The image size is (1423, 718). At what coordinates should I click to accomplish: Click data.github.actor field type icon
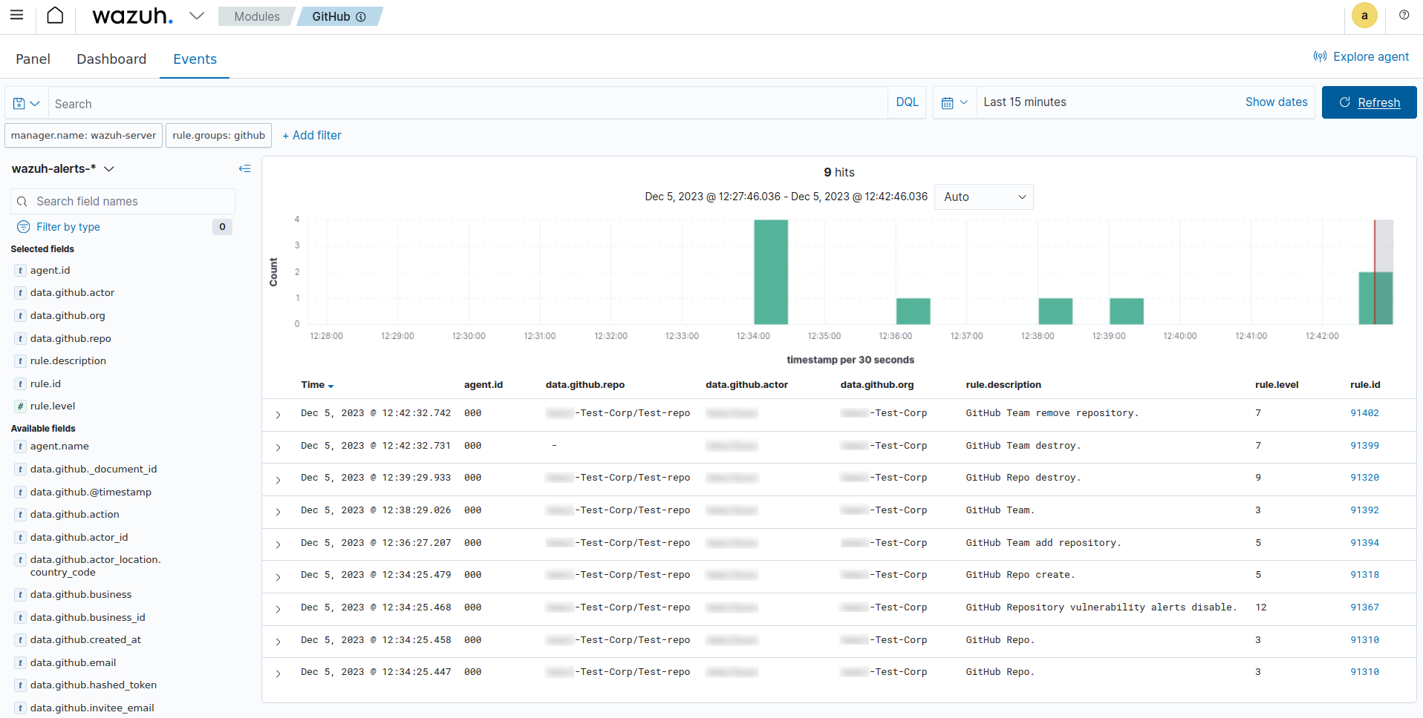pyautogui.click(x=21, y=293)
